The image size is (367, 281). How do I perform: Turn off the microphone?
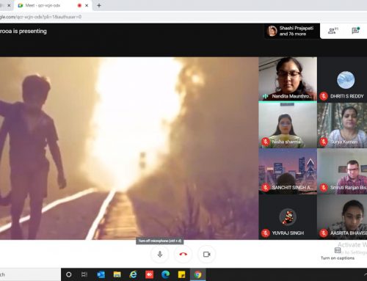(160, 255)
